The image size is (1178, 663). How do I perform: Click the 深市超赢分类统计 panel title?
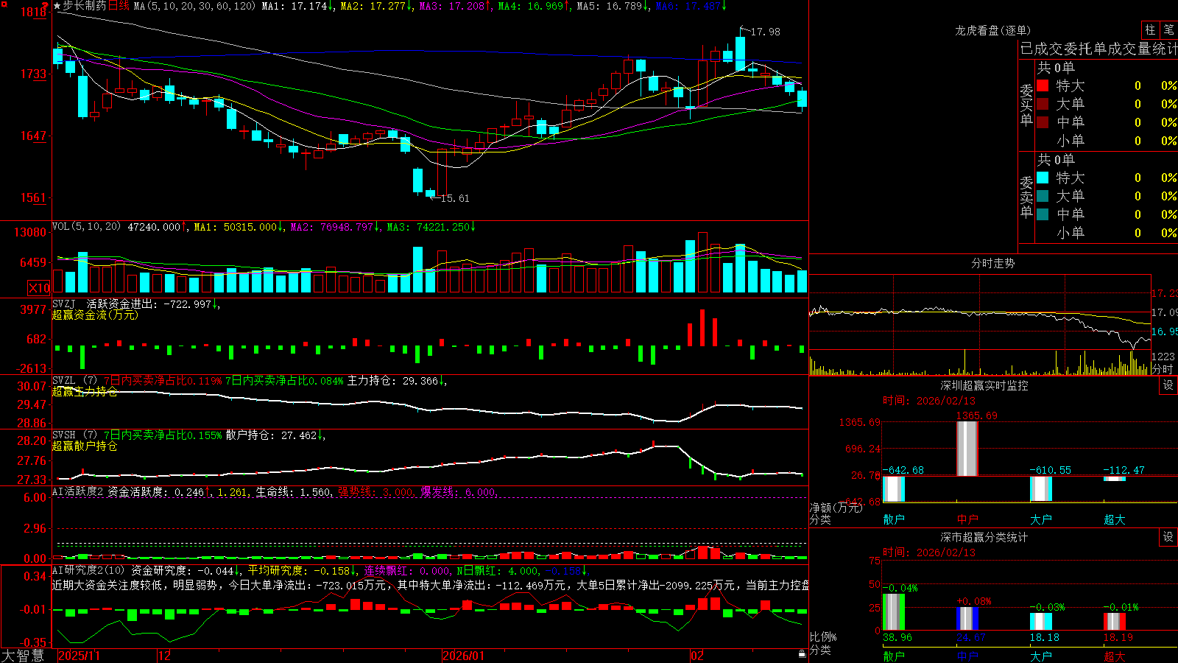pos(984,537)
